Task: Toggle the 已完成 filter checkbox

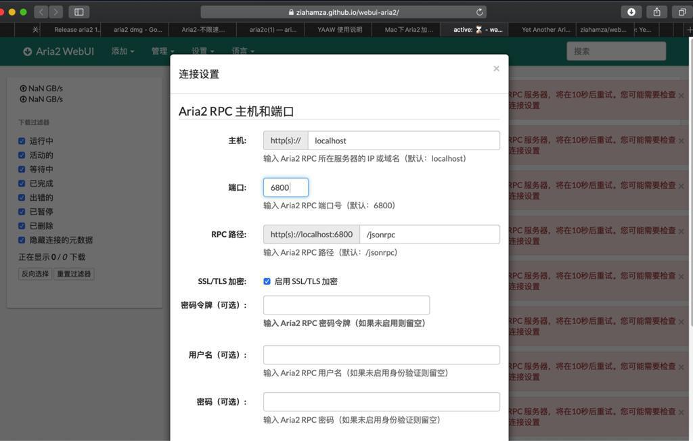Action: point(22,183)
